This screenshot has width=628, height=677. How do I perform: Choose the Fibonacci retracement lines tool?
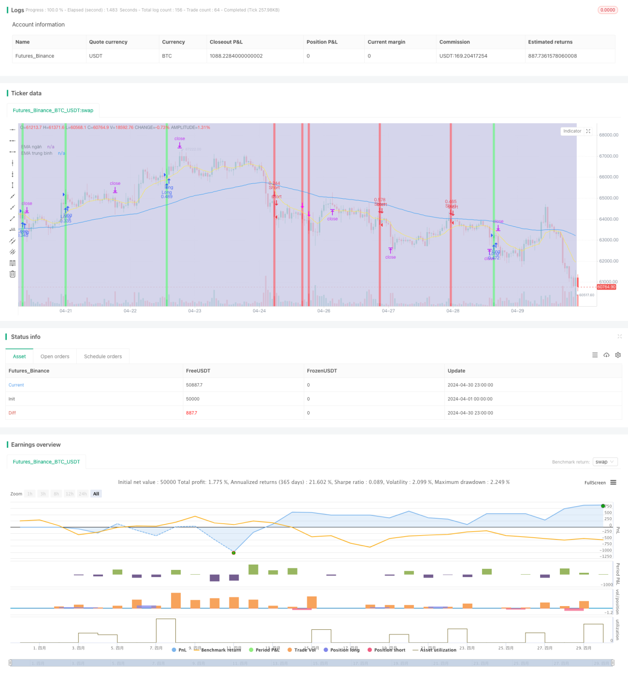click(13, 263)
